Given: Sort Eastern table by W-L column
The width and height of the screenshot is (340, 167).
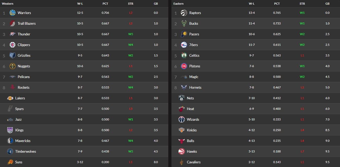Looking at the screenshot, I should (252, 4).
